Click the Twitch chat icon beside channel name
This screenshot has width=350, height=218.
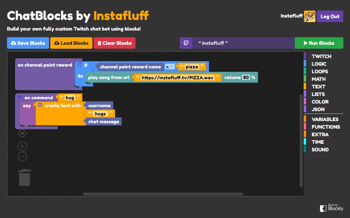186,43
